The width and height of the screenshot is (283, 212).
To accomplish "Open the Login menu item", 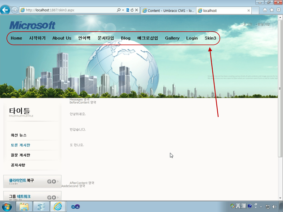I will [x=192, y=38].
